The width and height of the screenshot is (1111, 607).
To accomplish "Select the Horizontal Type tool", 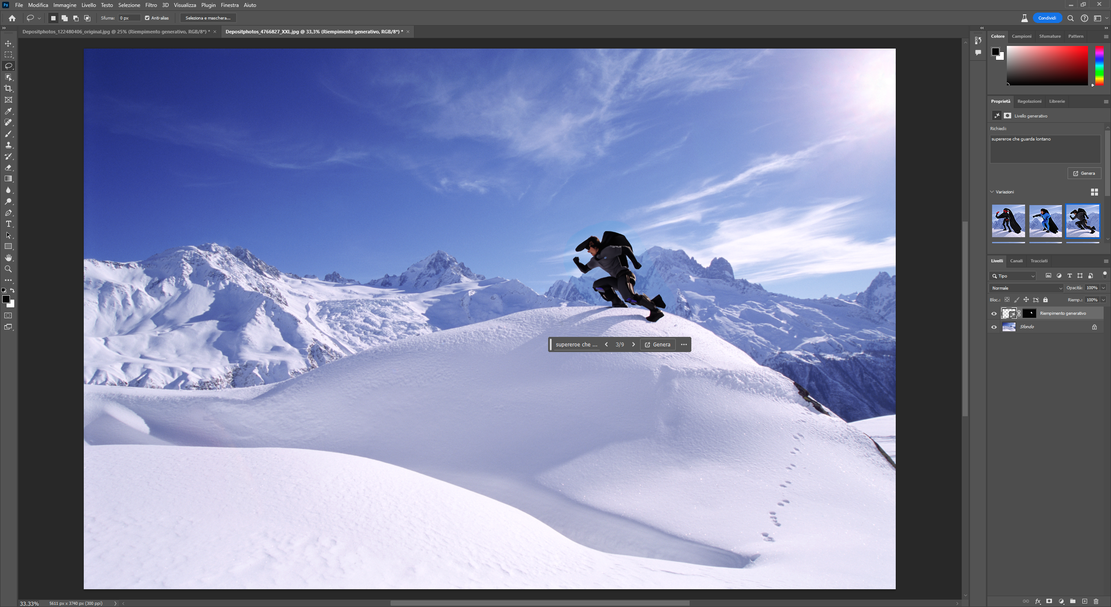I will pyautogui.click(x=8, y=224).
